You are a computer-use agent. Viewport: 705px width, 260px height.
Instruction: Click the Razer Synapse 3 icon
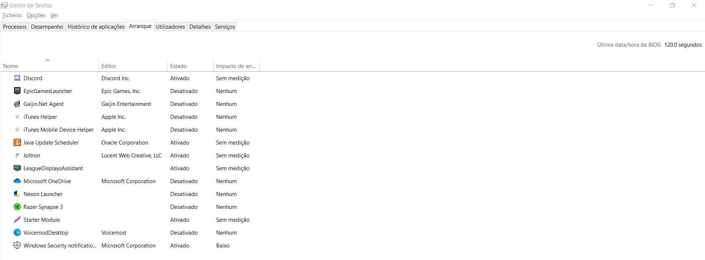click(x=17, y=207)
